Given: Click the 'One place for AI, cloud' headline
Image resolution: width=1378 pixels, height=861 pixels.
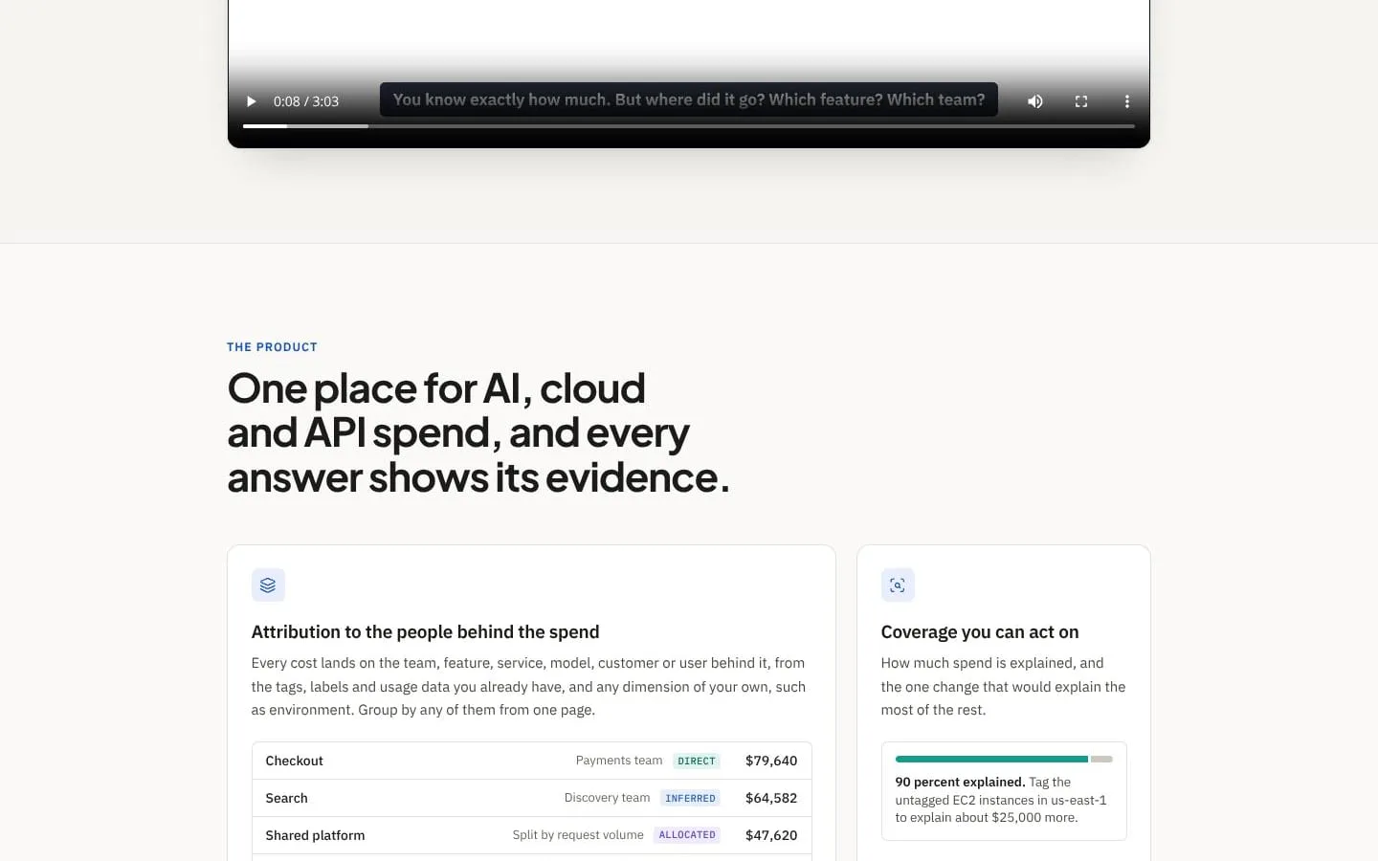Looking at the screenshot, I should [478, 433].
